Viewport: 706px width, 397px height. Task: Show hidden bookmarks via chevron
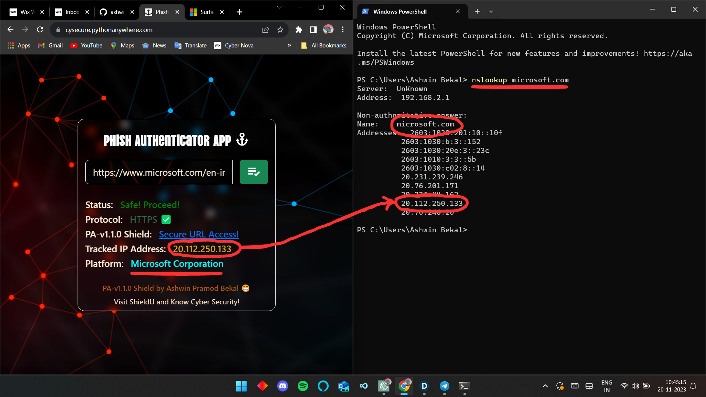pyautogui.click(x=289, y=46)
